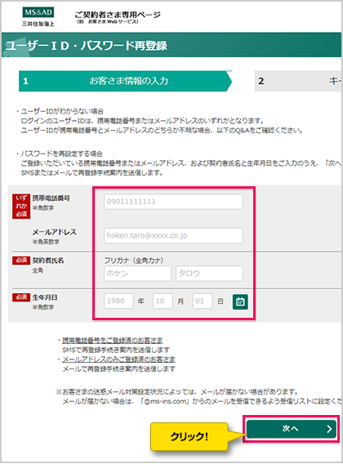Click the birth year field
The height and width of the screenshot is (464, 343).
click(118, 301)
